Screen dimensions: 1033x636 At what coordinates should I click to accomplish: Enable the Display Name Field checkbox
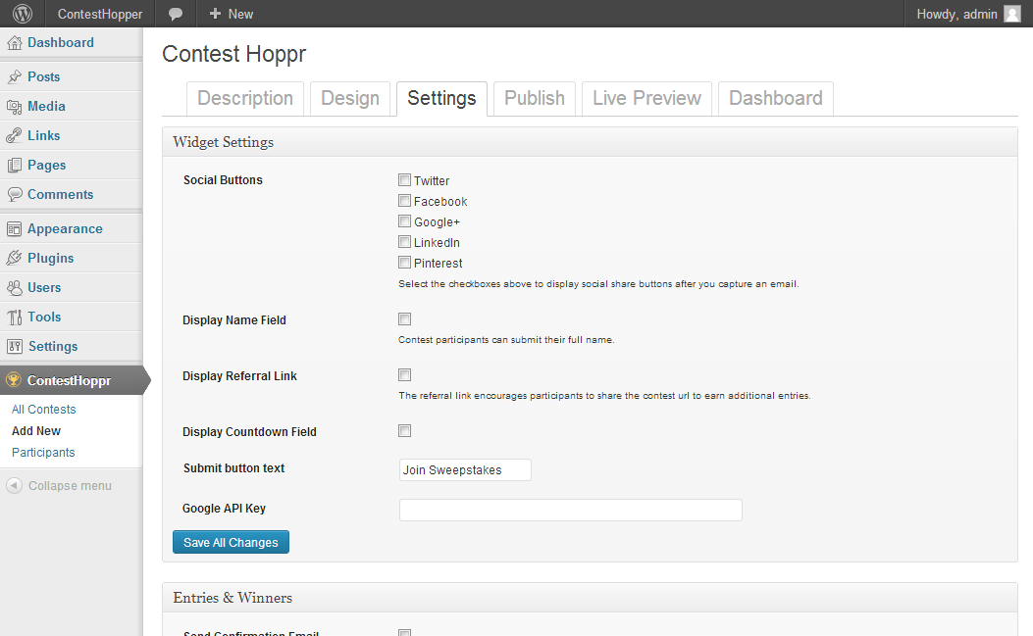pos(404,318)
